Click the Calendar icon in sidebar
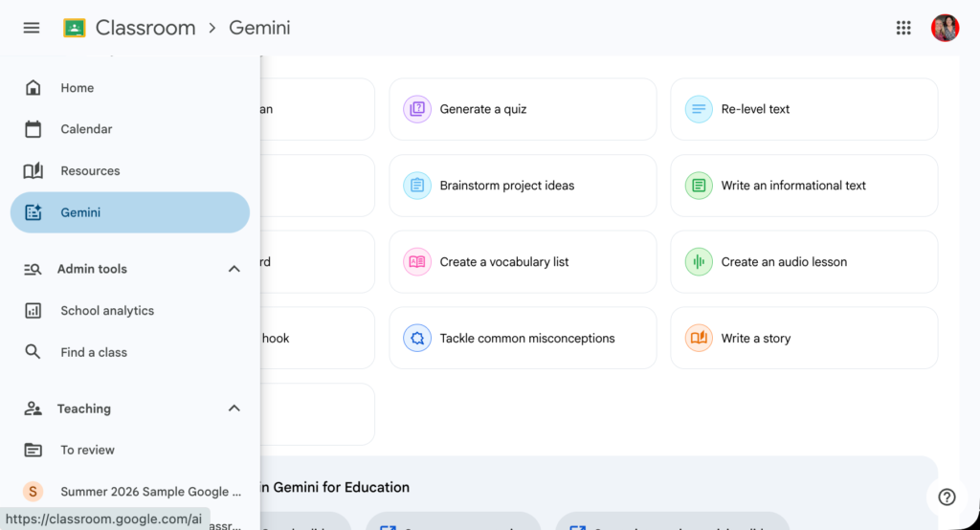This screenshot has width=980, height=530. pyautogui.click(x=33, y=129)
